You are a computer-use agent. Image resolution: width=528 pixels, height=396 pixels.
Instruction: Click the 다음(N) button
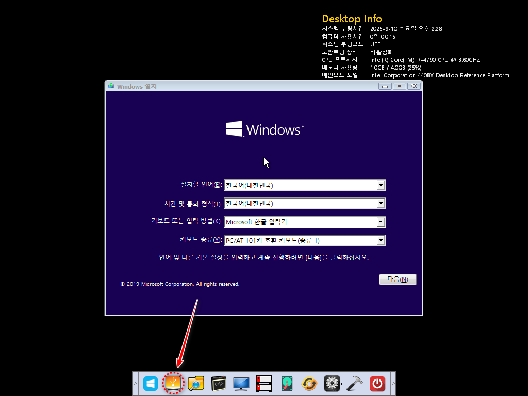tap(398, 279)
